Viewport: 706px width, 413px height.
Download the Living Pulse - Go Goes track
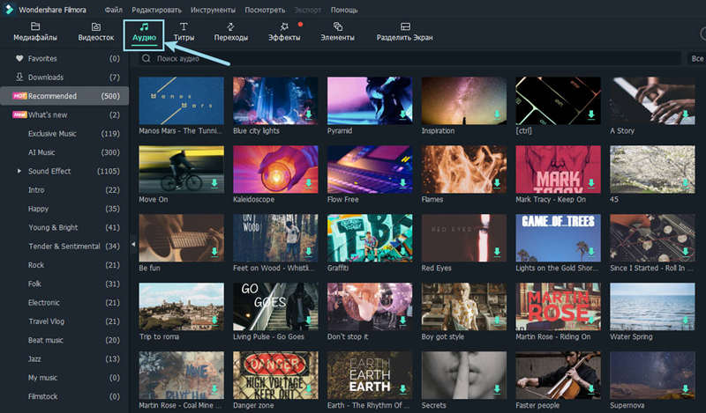308,321
